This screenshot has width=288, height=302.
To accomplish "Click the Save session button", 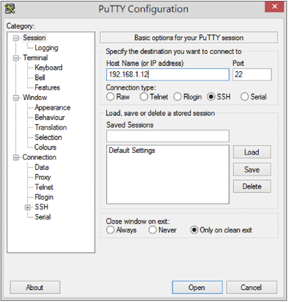I will [x=252, y=170].
